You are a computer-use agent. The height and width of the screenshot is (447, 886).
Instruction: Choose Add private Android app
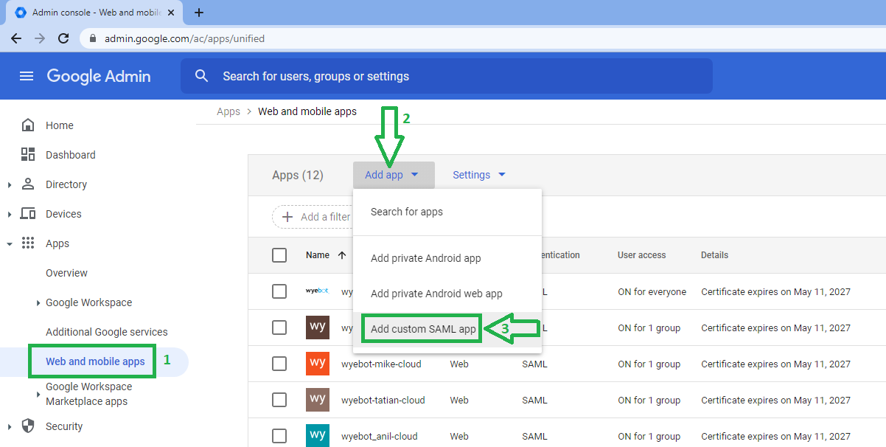click(447, 258)
